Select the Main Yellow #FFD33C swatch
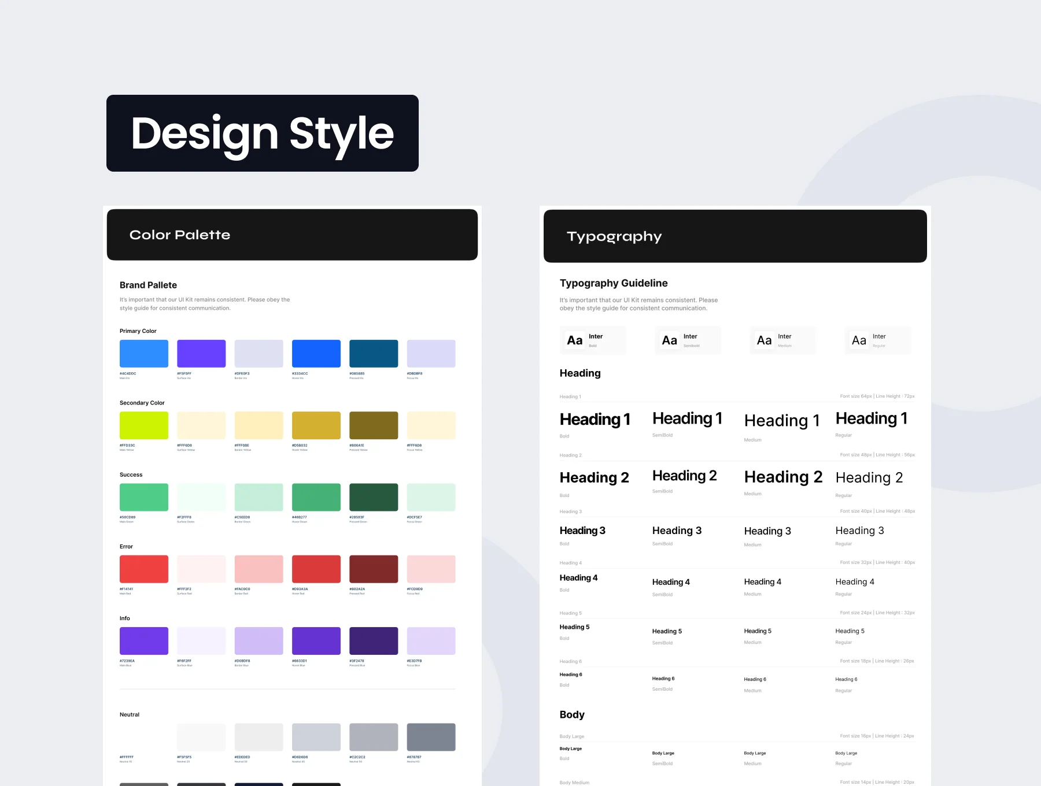 (144, 425)
